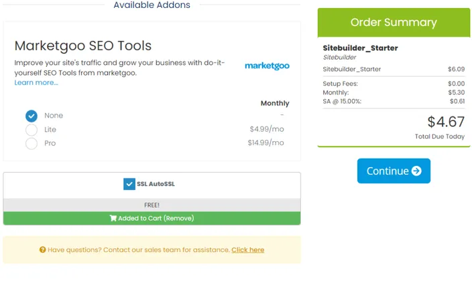Click the Continue button

coord(394,171)
